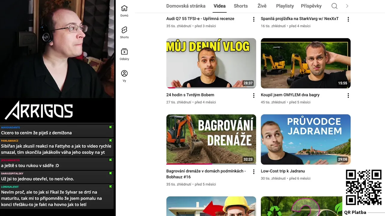385x216 pixels.
Task: Click title Low-Cost trip k Jadranu
Action: [x=283, y=171]
